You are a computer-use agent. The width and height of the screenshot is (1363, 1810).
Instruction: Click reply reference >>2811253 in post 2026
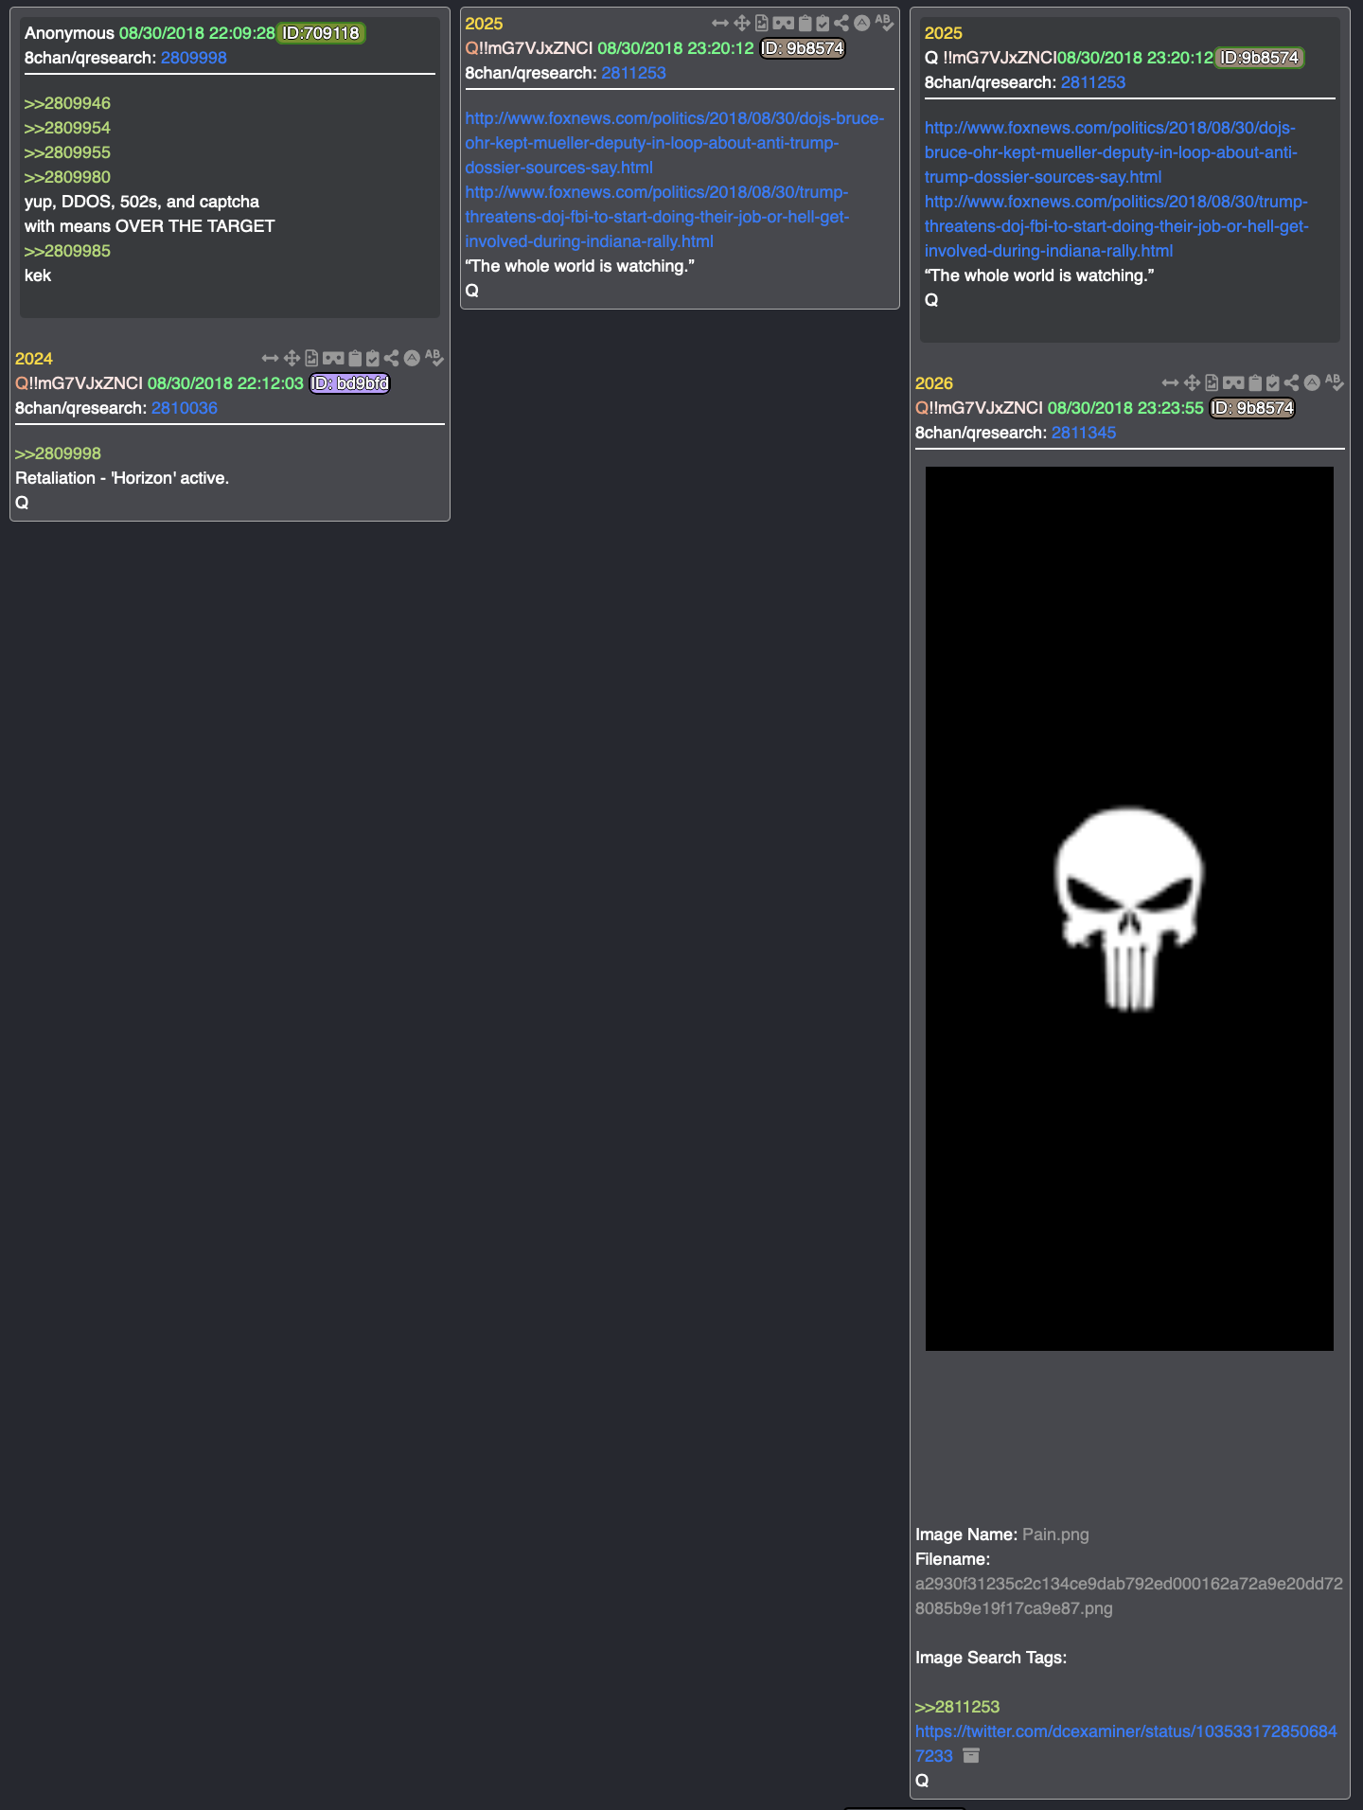[957, 1707]
